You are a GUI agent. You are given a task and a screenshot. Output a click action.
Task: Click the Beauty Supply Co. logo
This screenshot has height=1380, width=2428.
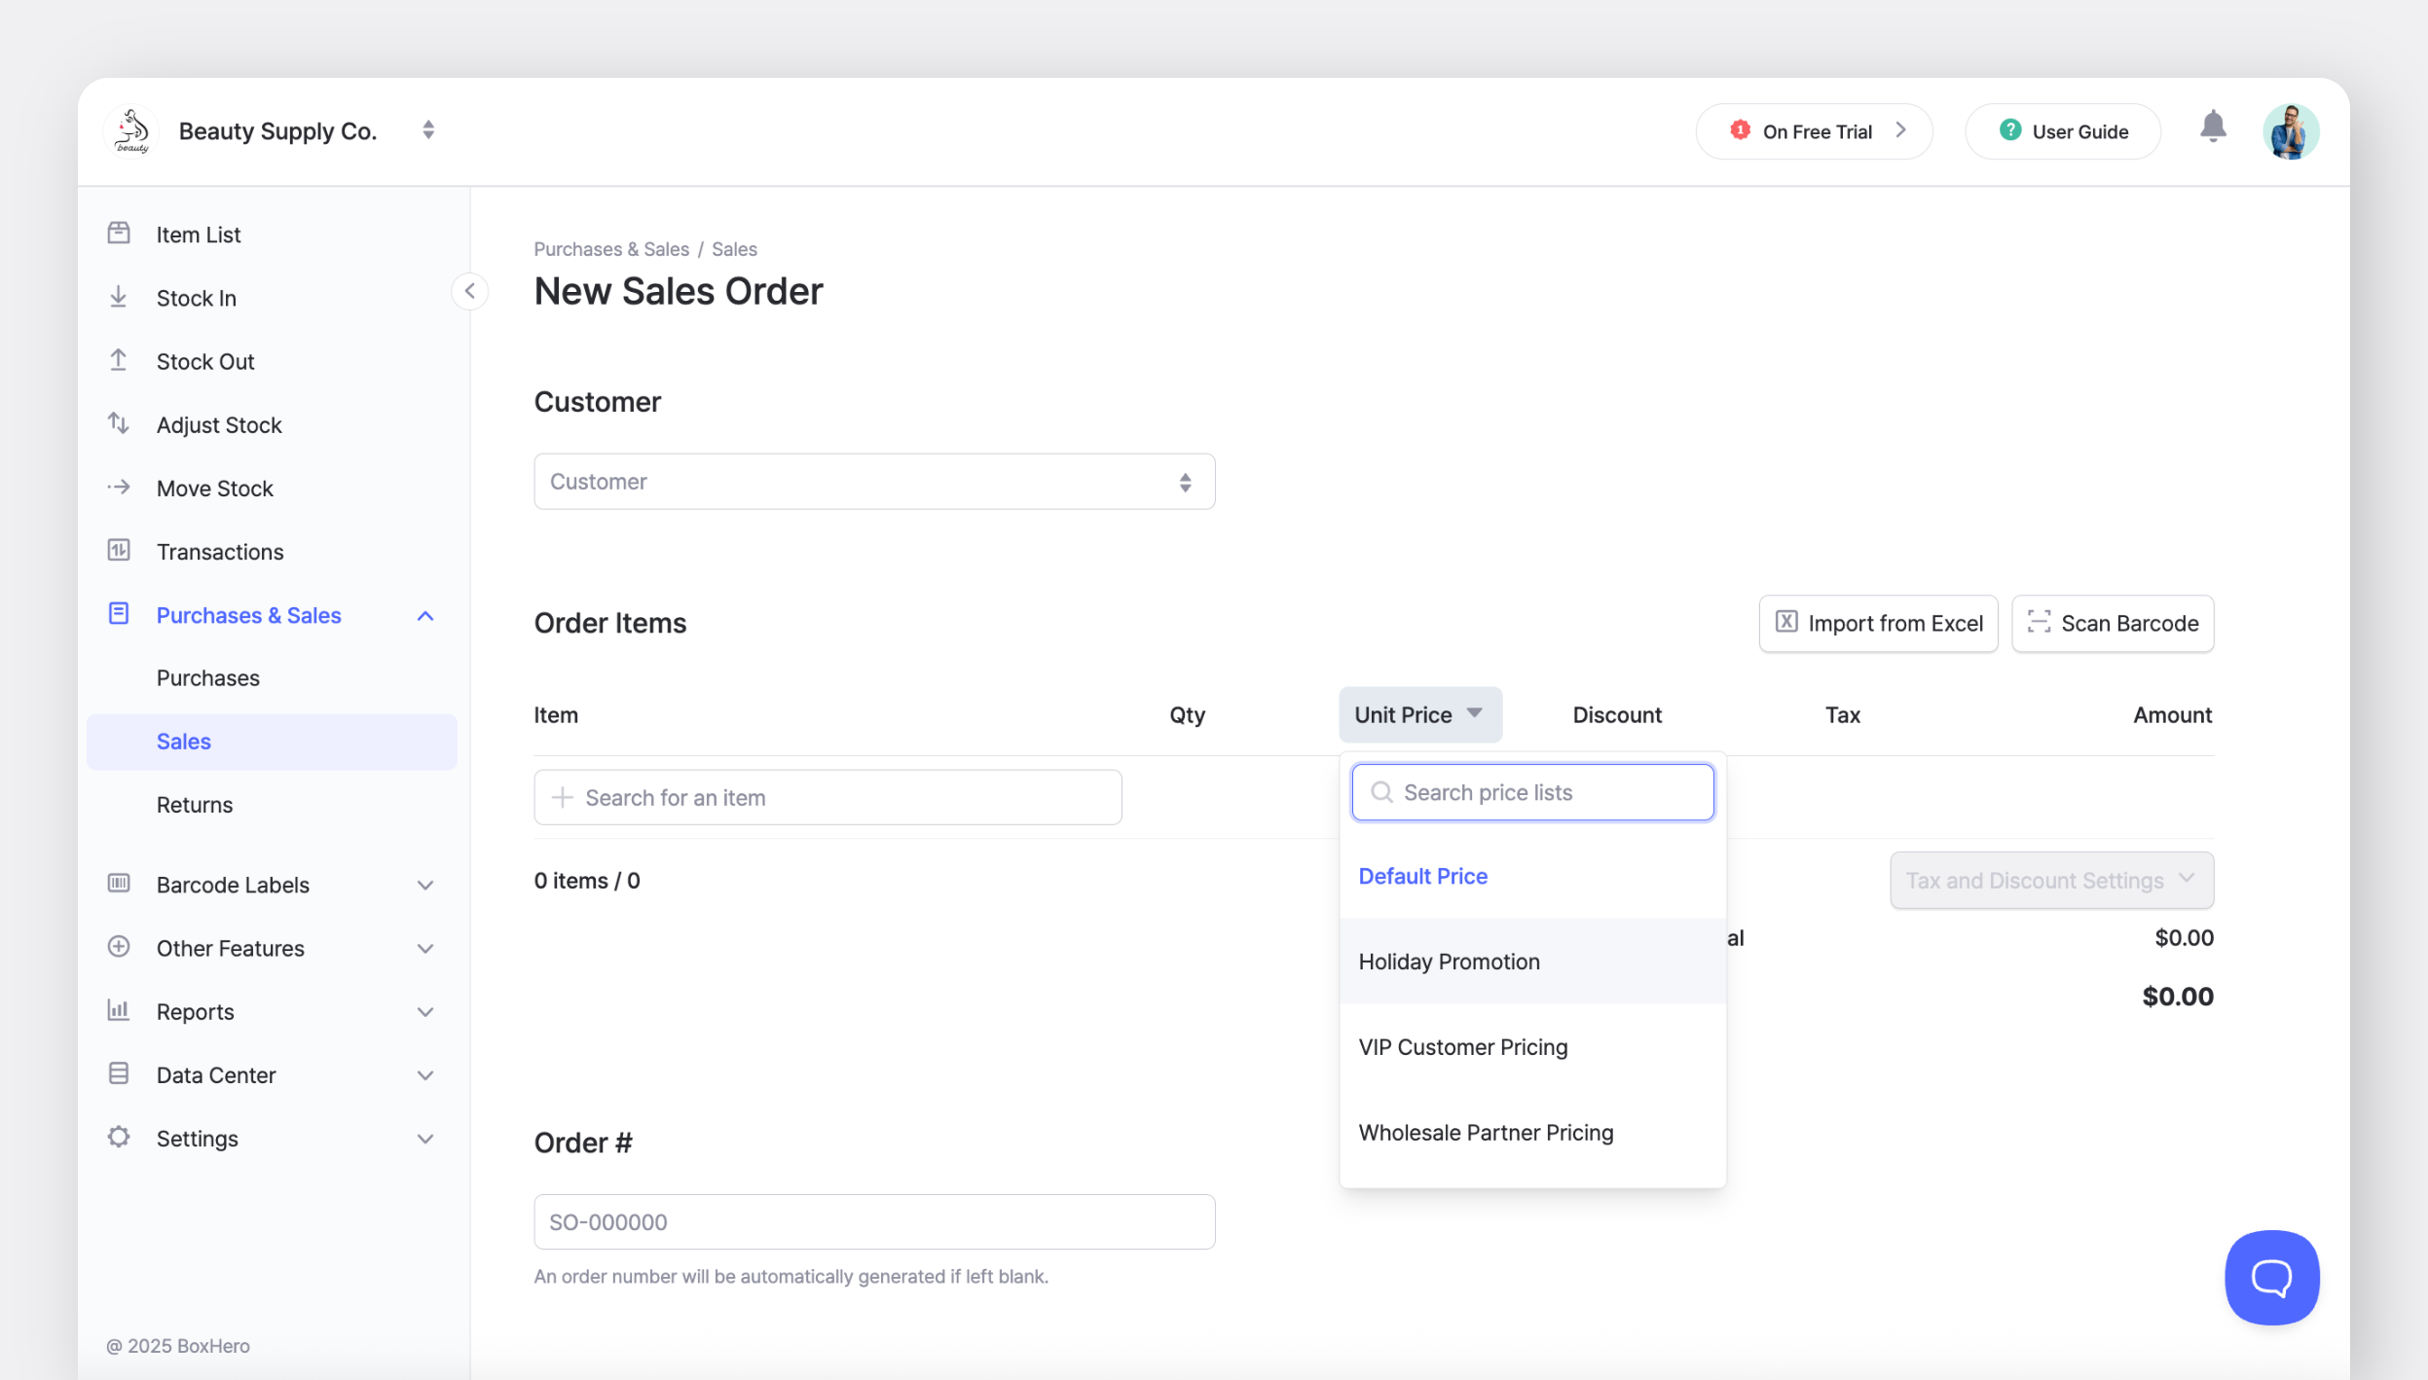[131, 131]
